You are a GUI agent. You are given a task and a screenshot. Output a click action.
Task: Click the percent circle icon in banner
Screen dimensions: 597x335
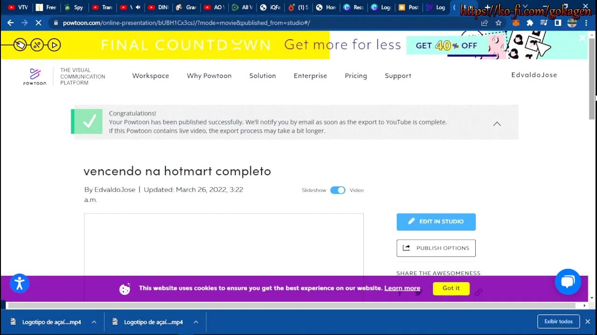click(x=37, y=45)
